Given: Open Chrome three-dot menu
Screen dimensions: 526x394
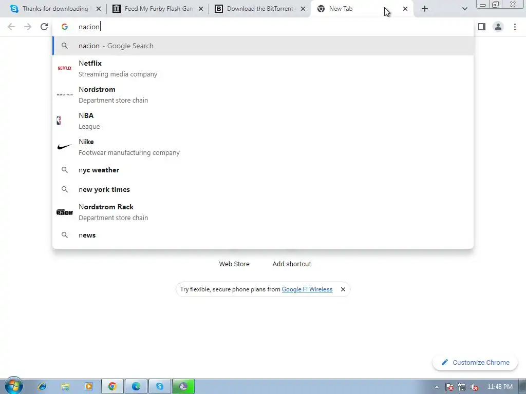Looking at the screenshot, I should tap(515, 27).
